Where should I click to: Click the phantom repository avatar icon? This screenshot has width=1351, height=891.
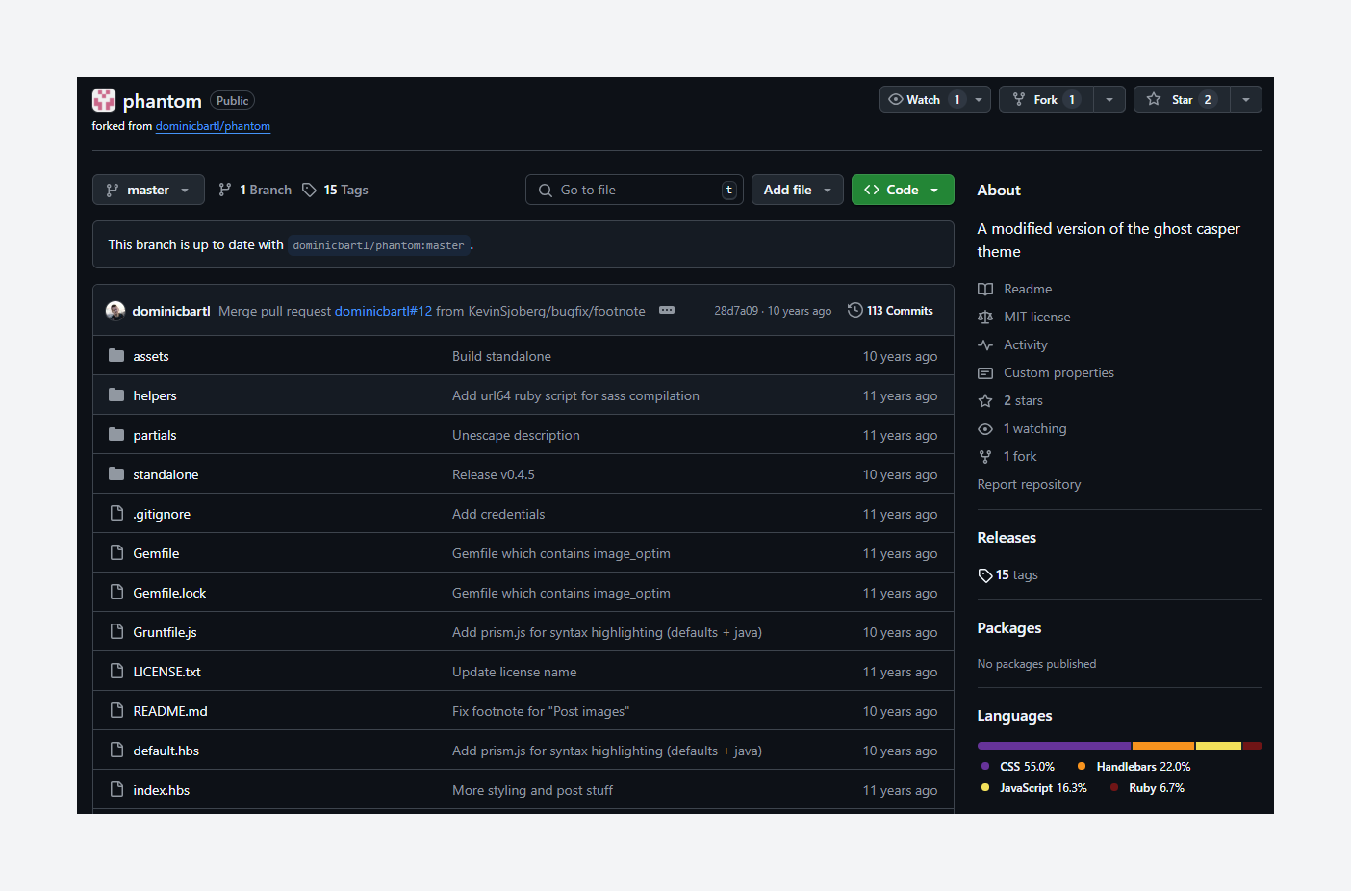click(104, 100)
